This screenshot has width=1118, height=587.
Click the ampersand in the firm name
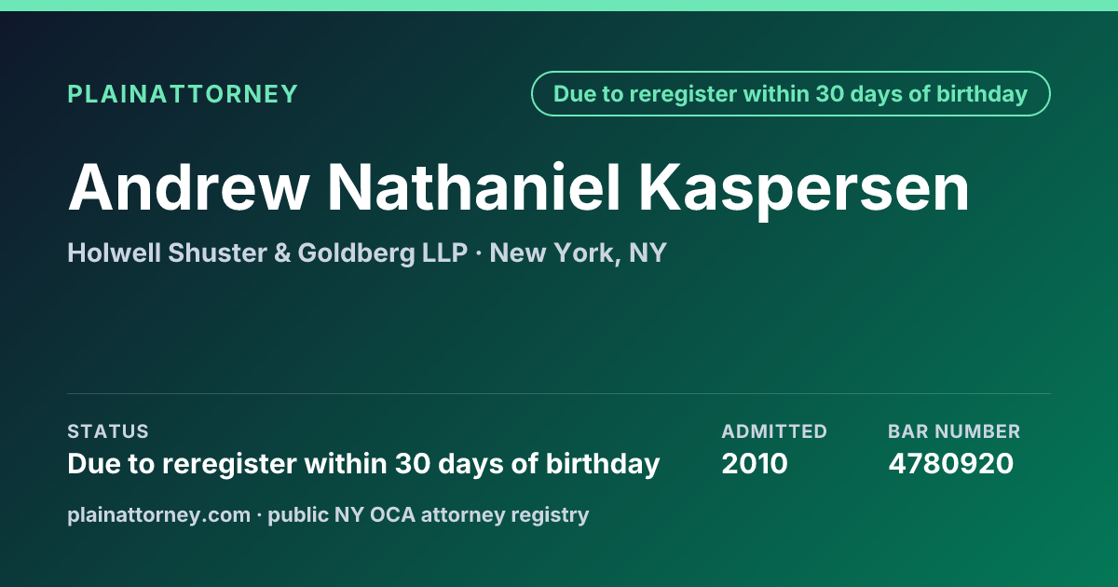tap(282, 253)
